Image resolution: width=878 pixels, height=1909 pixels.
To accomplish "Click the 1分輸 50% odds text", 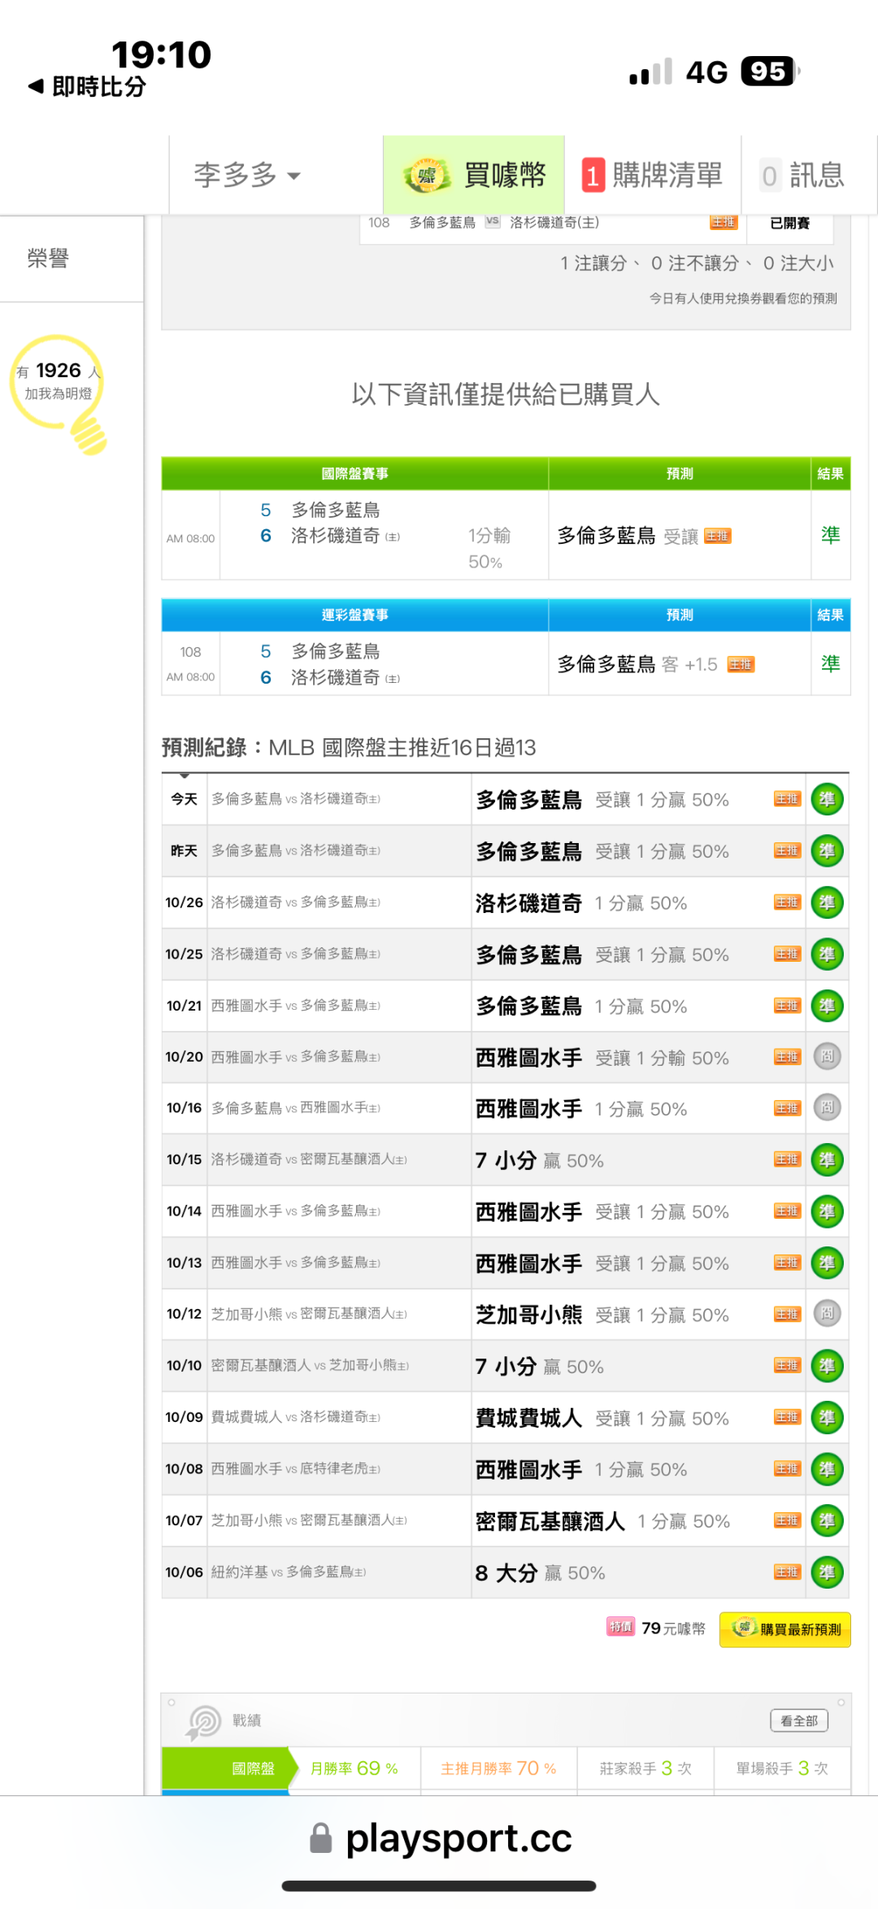I will (489, 549).
